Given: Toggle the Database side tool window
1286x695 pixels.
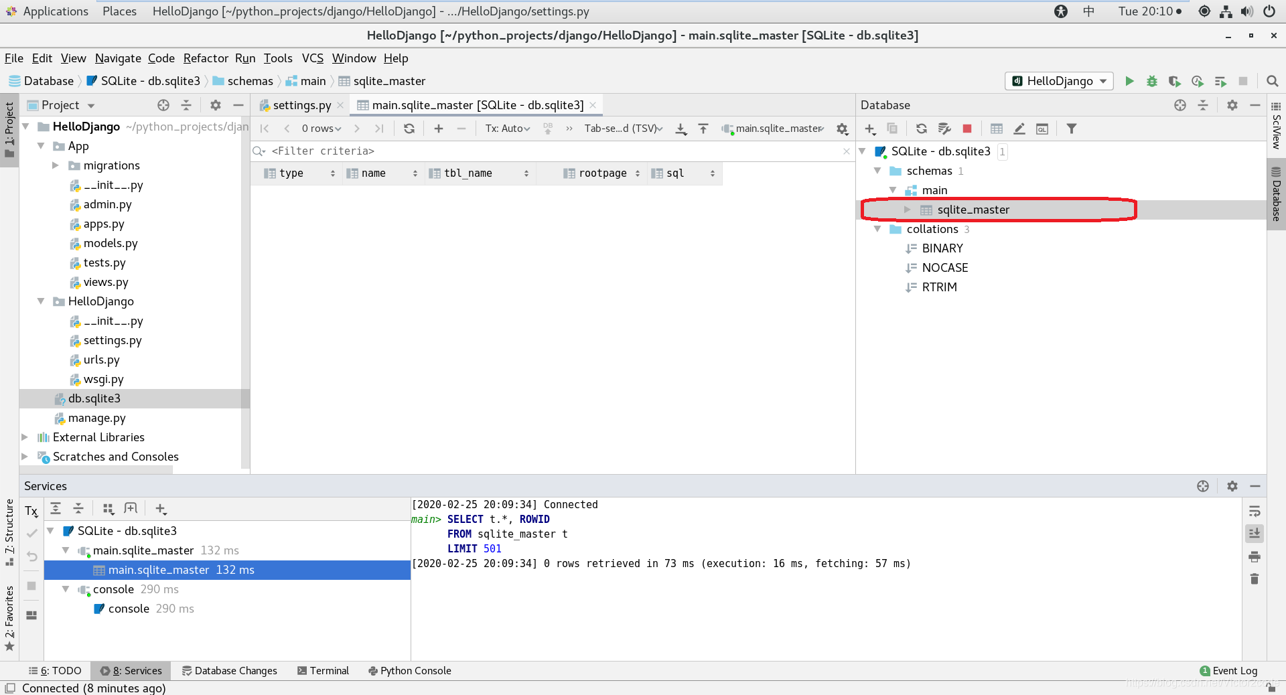Looking at the screenshot, I should [x=1276, y=194].
